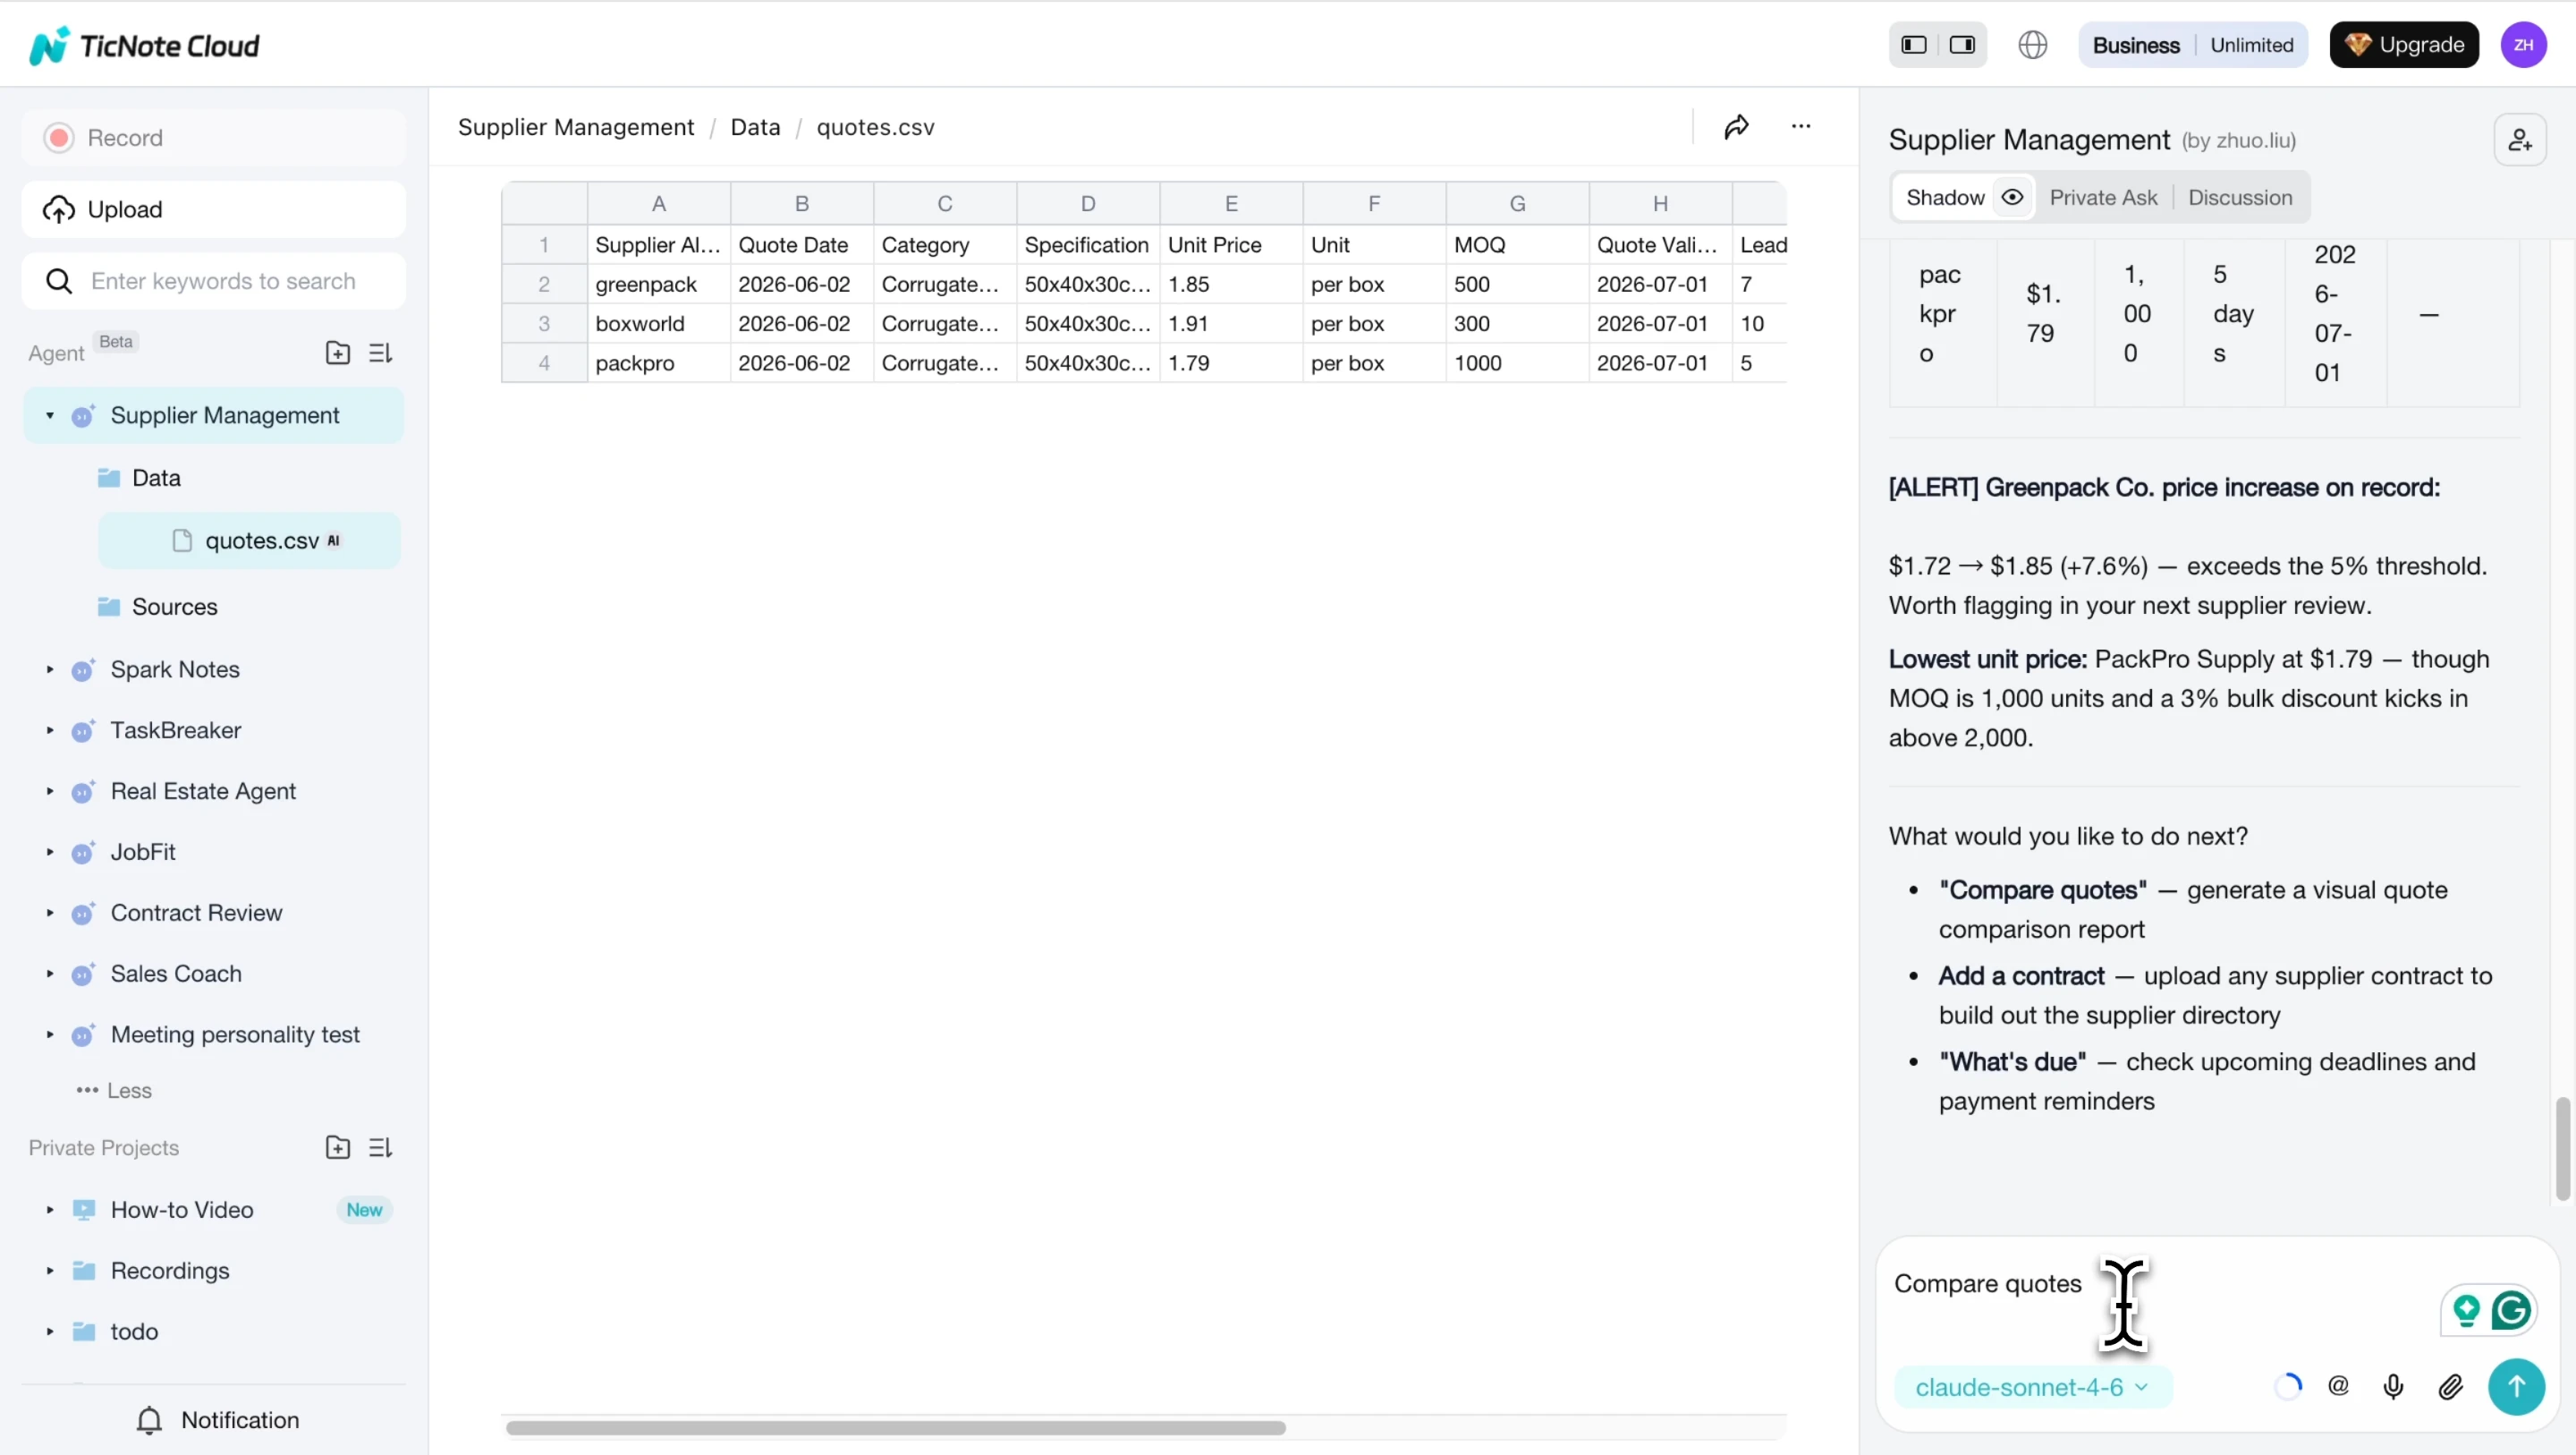This screenshot has height=1455, width=2576.
Task: Select column E header
Action: (1231, 203)
